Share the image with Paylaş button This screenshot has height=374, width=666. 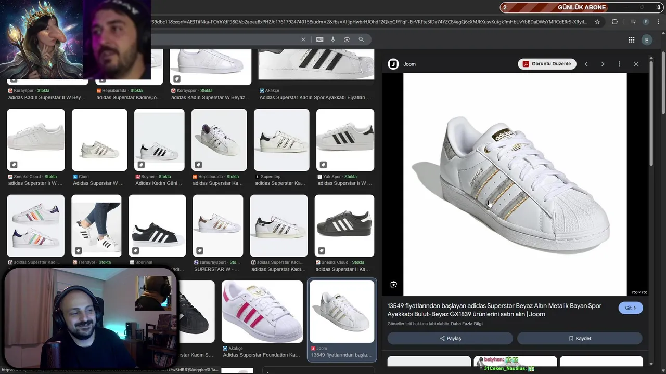(450, 338)
